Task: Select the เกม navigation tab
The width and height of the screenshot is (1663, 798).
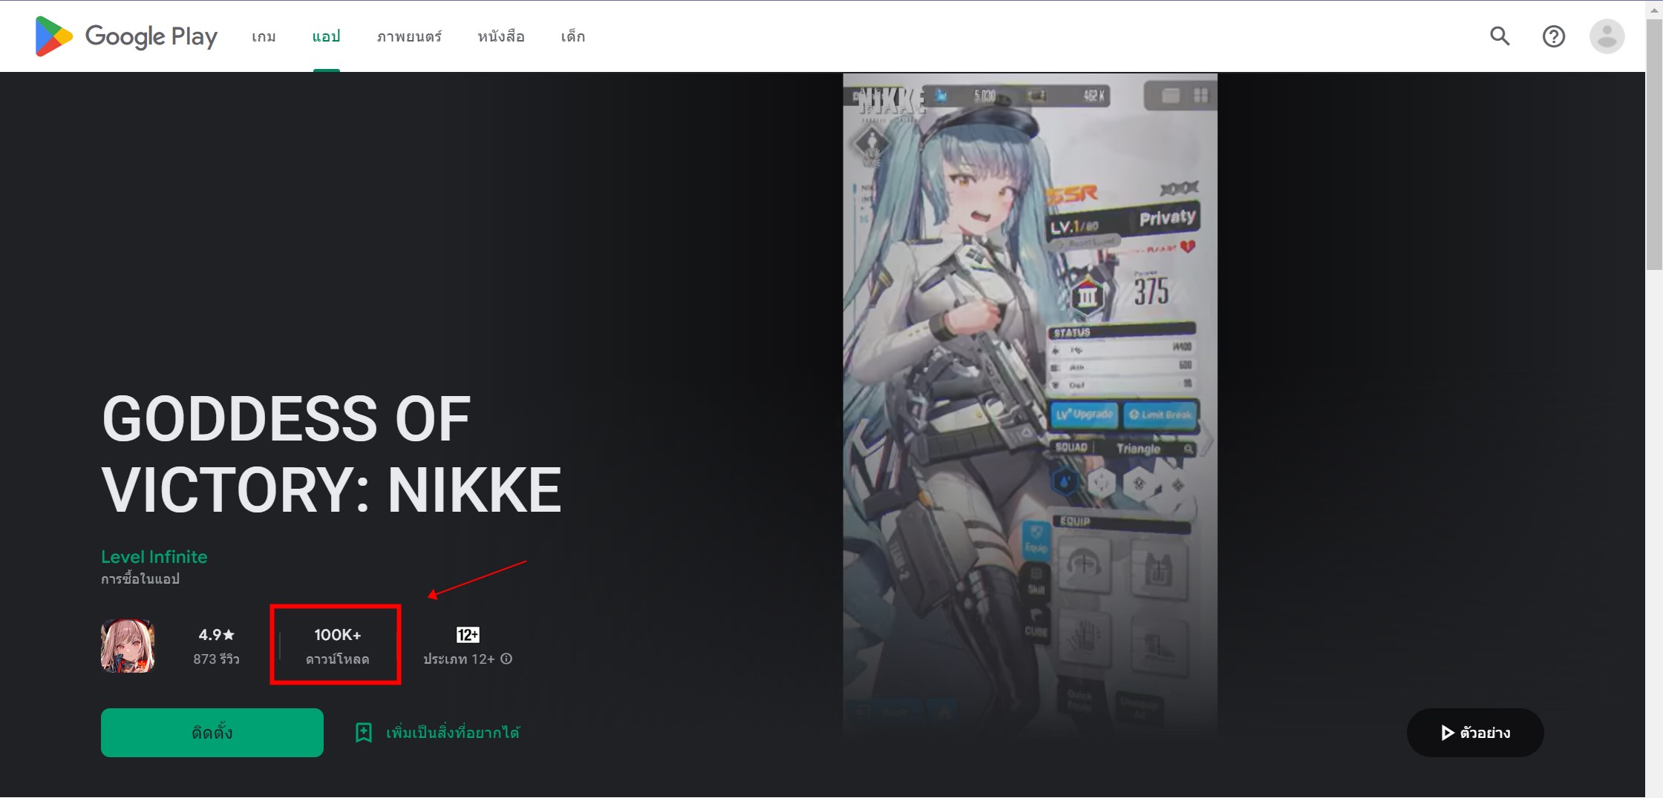Action: 262,36
